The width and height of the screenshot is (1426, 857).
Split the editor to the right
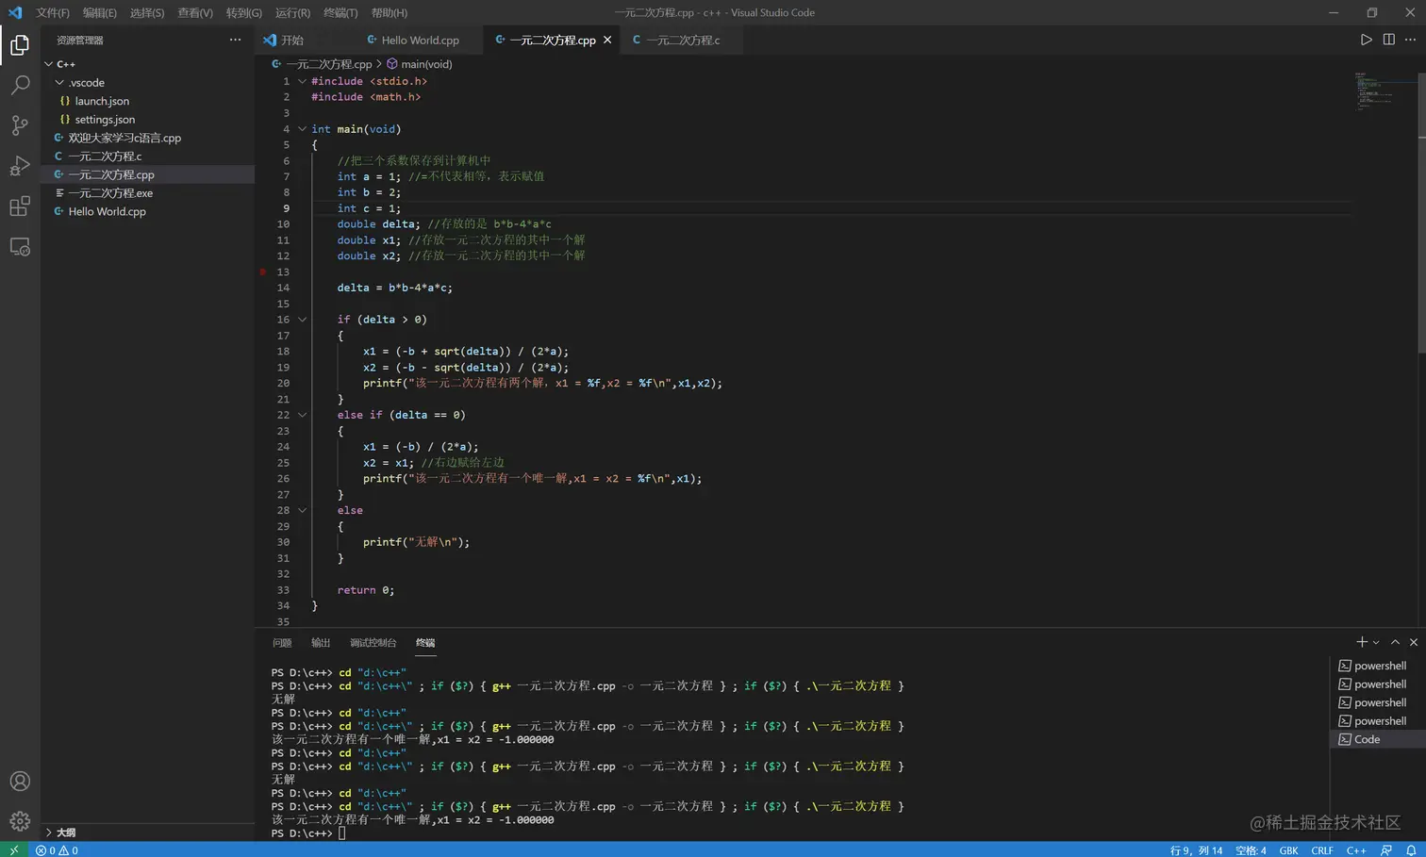click(1388, 40)
